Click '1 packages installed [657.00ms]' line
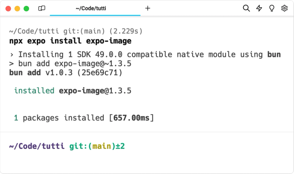The image size is (294, 174). (84, 118)
